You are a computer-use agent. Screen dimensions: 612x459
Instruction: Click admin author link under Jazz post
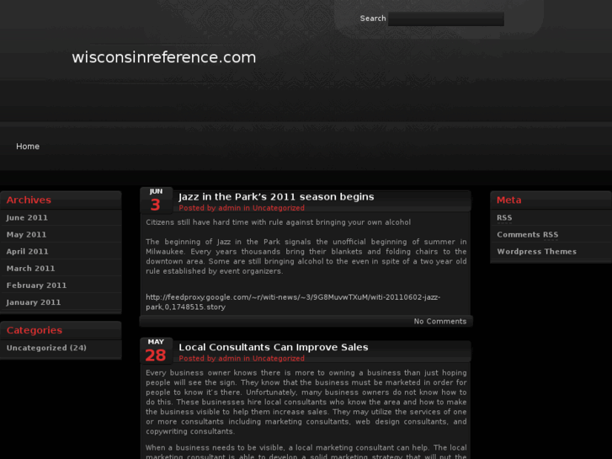tap(229, 208)
